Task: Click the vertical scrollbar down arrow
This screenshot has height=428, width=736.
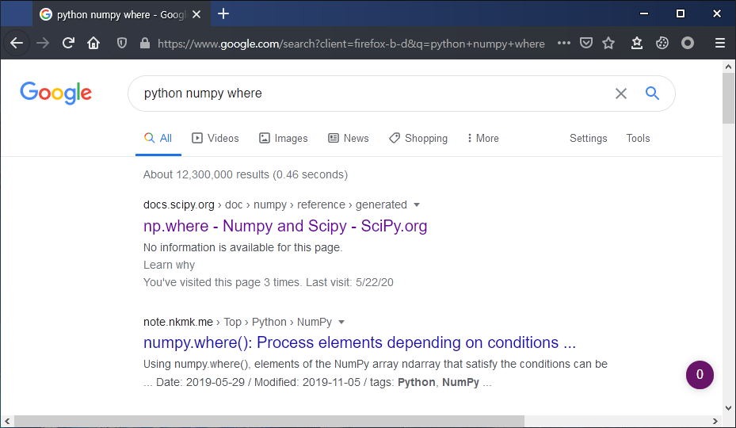Action: point(728,408)
